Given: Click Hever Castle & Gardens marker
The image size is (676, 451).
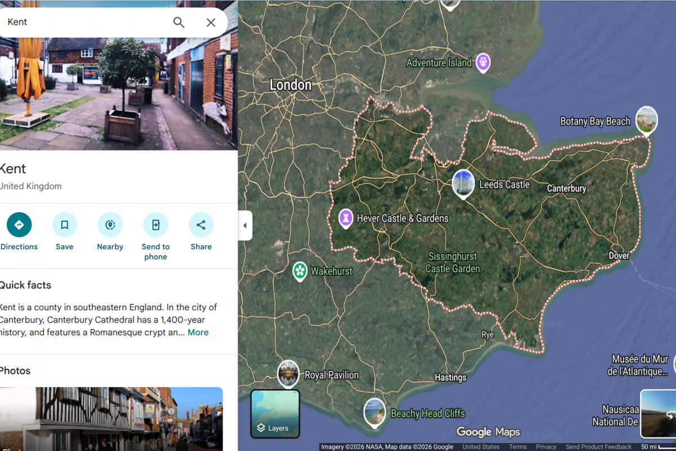Looking at the screenshot, I should click(346, 218).
